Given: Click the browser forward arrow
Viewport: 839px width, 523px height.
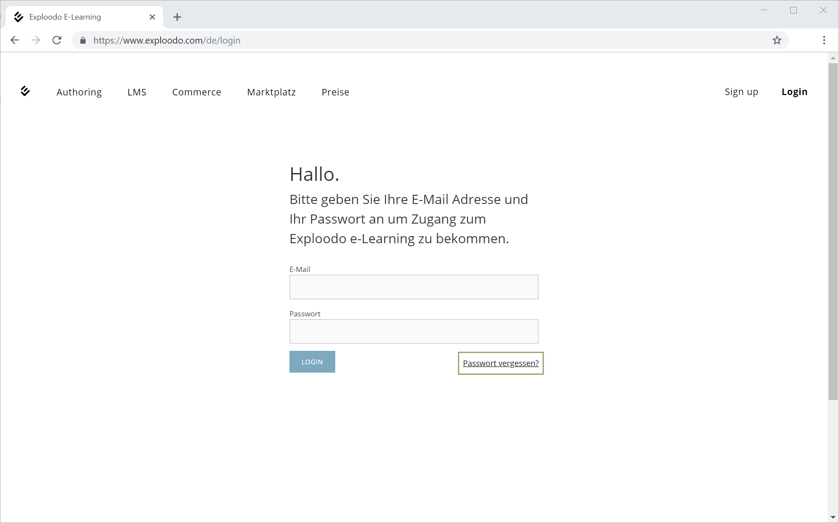Looking at the screenshot, I should (x=36, y=40).
